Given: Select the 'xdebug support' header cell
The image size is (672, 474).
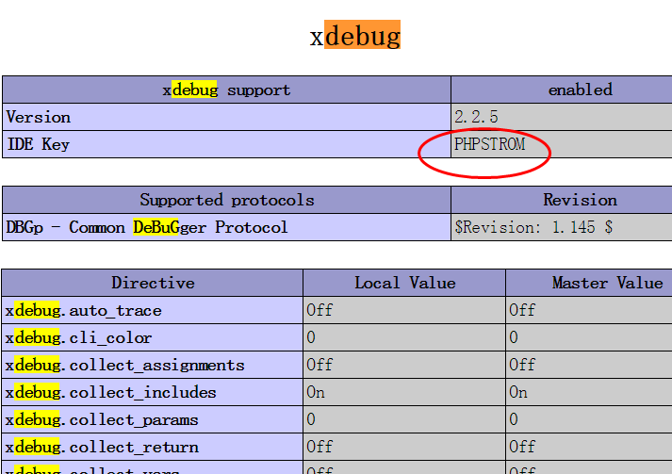Looking at the screenshot, I should click(x=226, y=90).
